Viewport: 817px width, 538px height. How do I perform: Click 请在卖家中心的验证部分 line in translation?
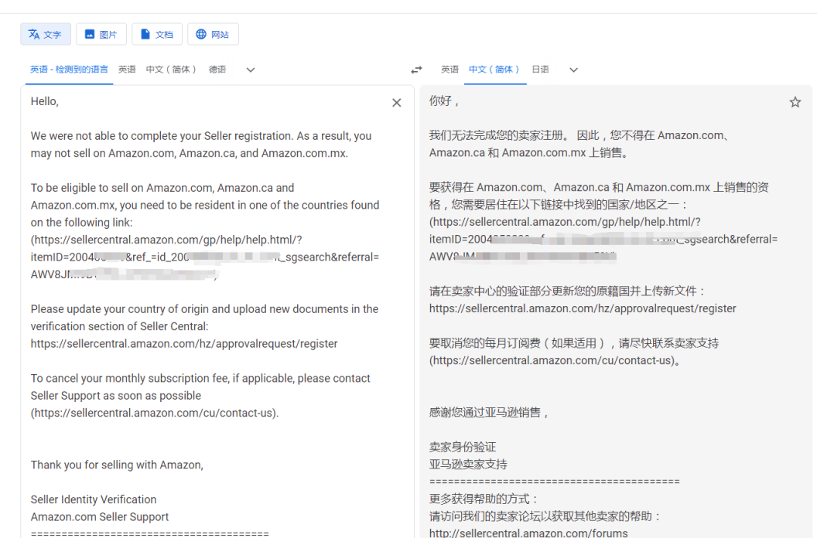567,291
